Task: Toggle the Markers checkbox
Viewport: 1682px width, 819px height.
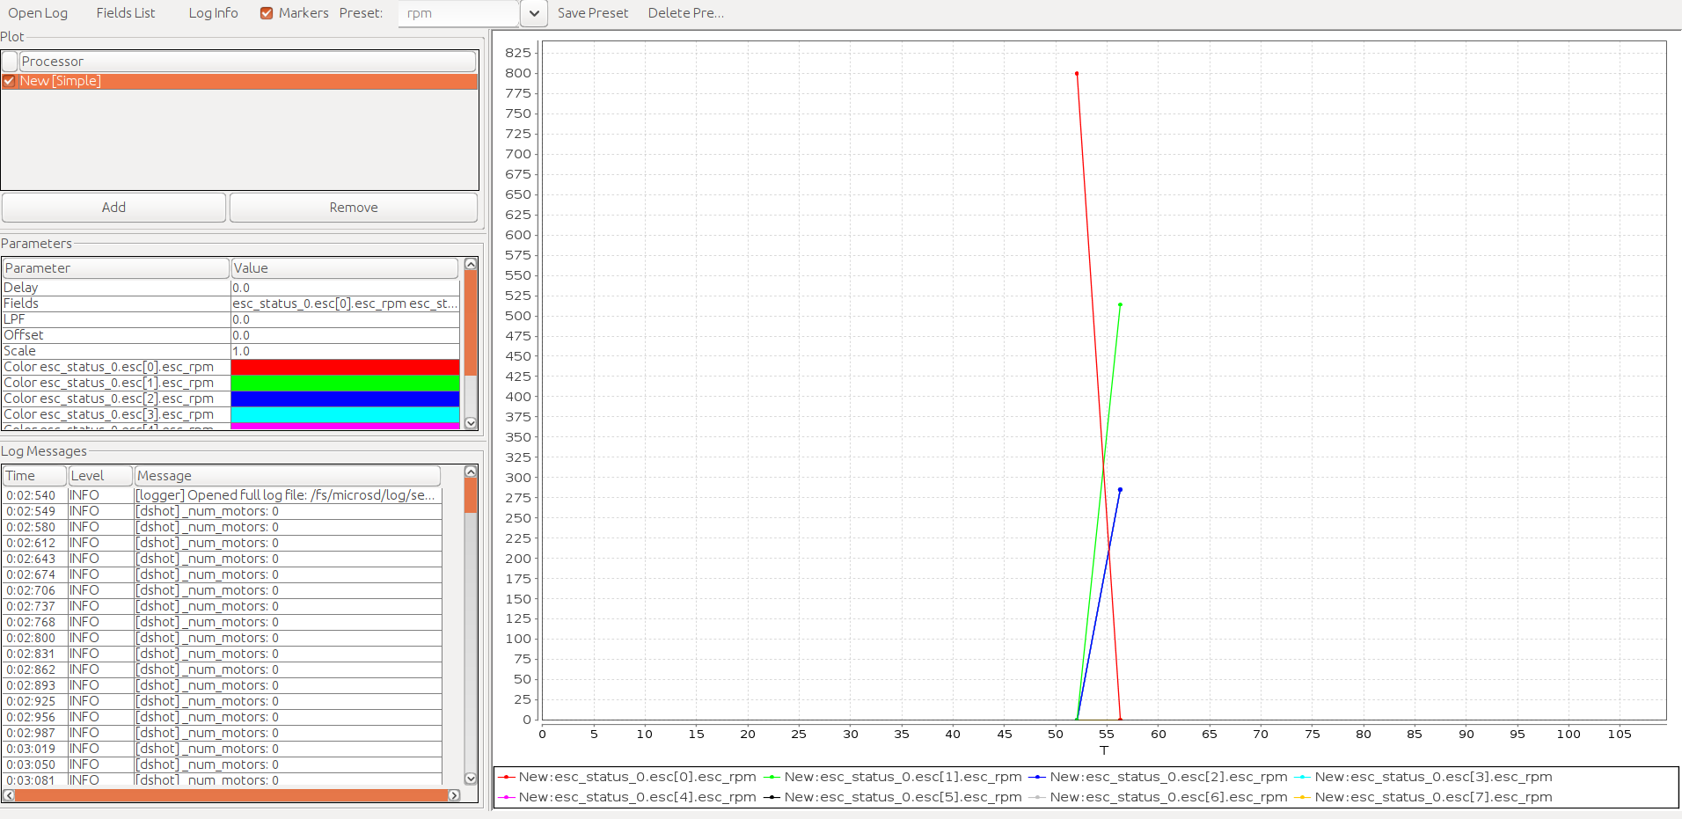Action: click(x=267, y=12)
